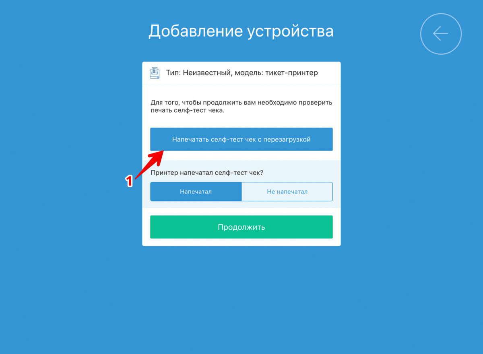Click "печать селф-тест чека" instruction line
The width and height of the screenshot is (483, 354).
coord(187,111)
